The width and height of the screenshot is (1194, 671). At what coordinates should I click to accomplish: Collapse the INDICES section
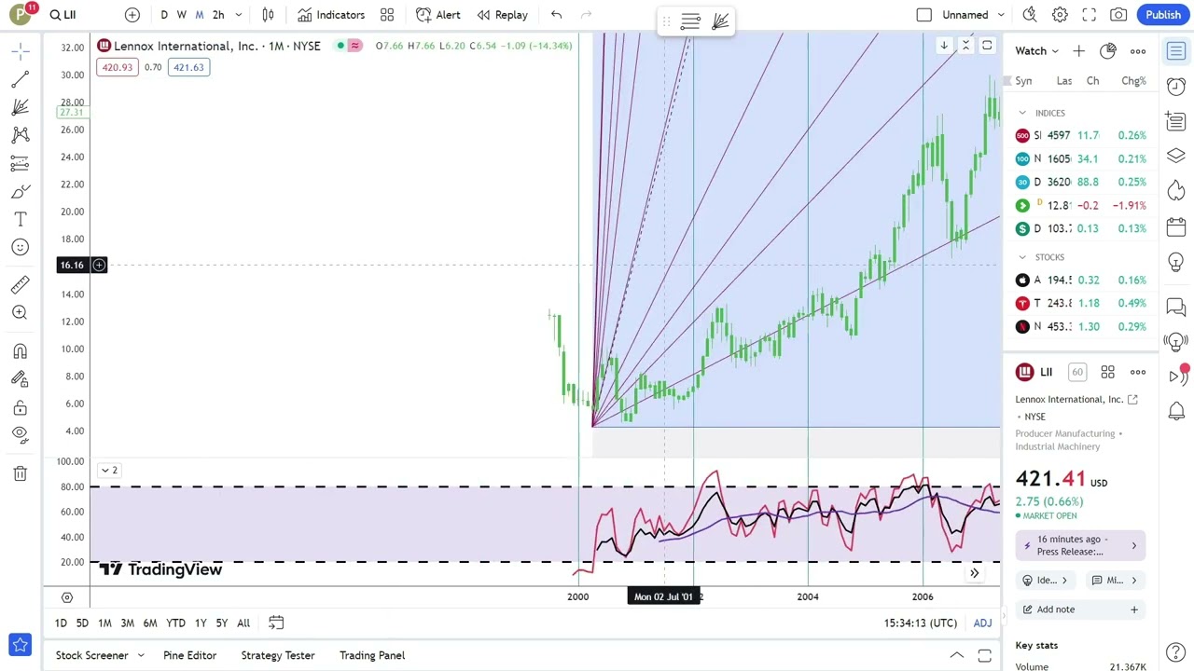(1022, 113)
